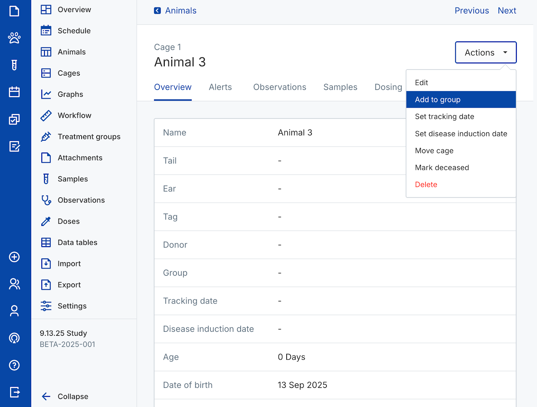Open the help question mark icon
The height and width of the screenshot is (407, 537).
tap(14, 365)
